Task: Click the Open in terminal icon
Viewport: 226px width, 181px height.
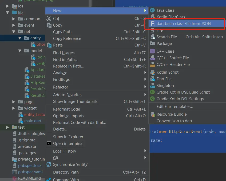Action: click(x=49, y=144)
